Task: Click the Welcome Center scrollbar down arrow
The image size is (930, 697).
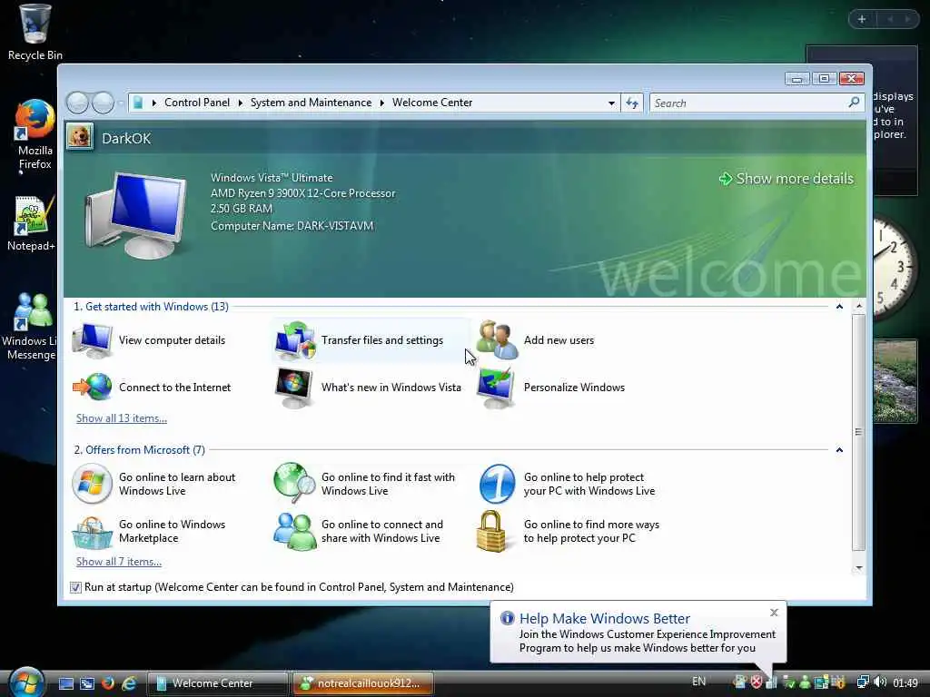Action: pos(859,568)
